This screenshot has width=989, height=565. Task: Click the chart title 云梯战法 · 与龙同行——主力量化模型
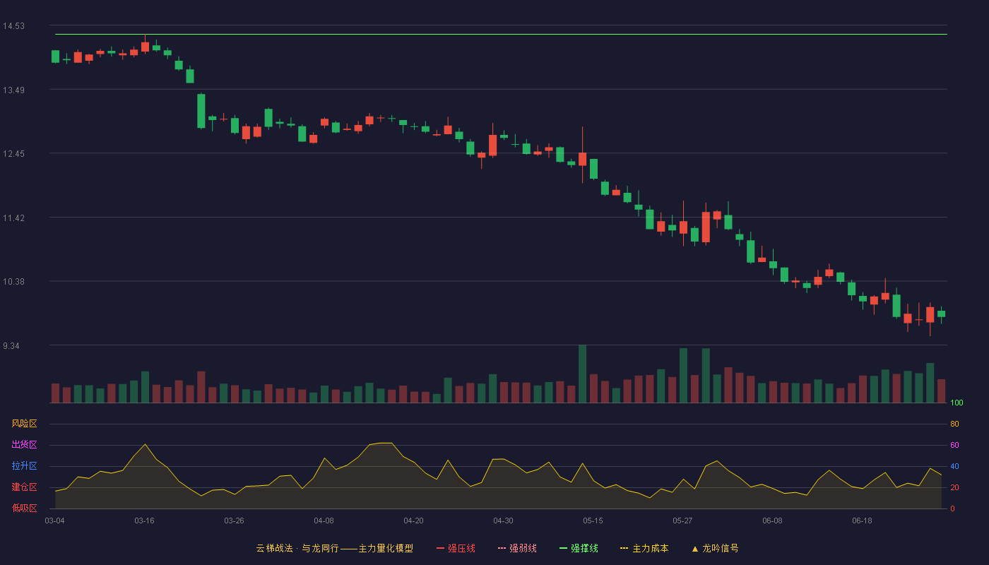click(334, 548)
